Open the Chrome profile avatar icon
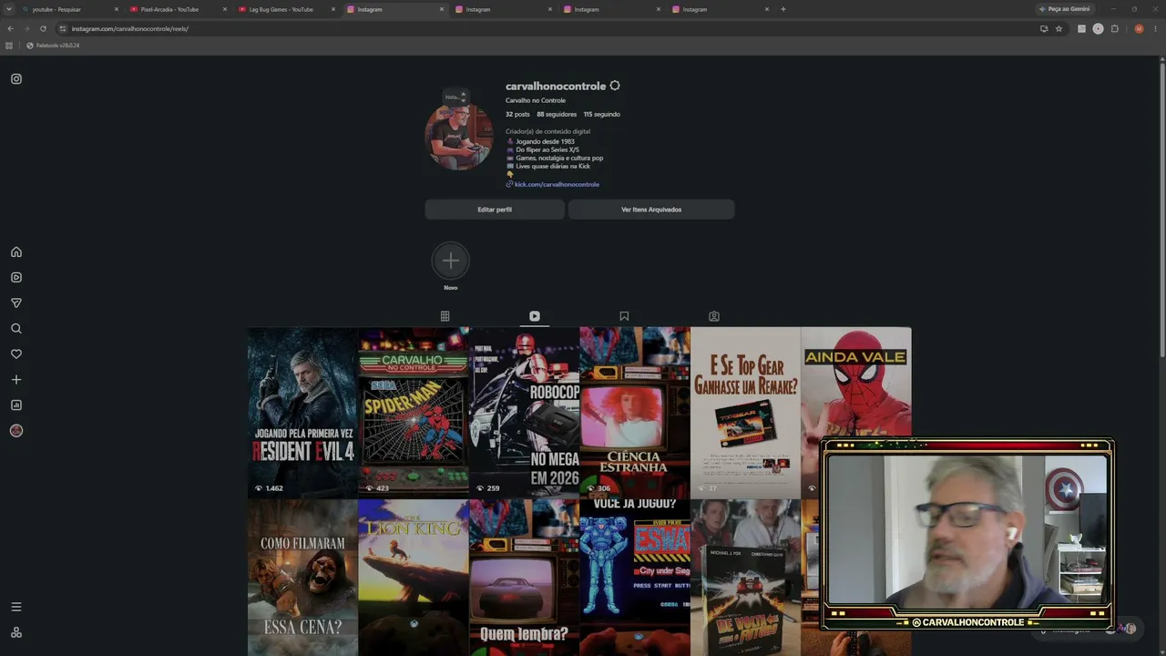 [x=1139, y=28]
